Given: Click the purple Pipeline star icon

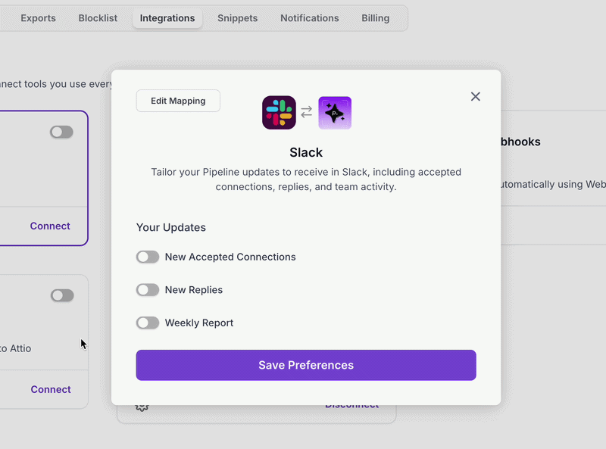Looking at the screenshot, I should [x=335, y=113].
